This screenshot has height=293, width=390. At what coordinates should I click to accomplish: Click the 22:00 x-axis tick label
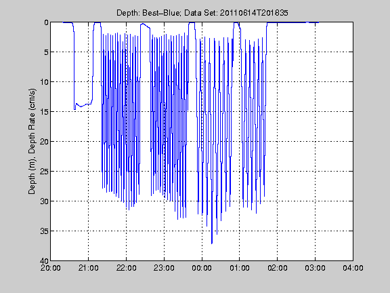[126, 268]
